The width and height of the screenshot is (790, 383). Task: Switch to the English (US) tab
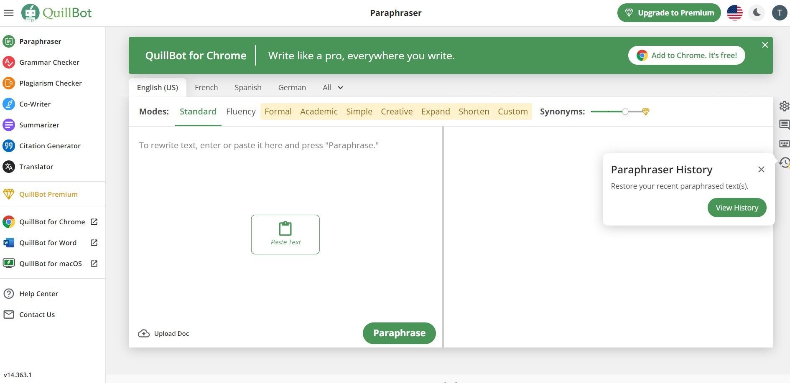(158, 88)
